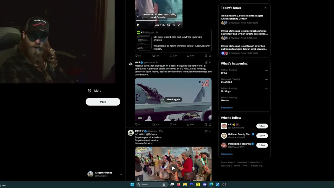The image size is (334, 188).
Task: Open 'Trump Hails U.S. Strikes on Iran Targets' story
Action: point(242,17)
